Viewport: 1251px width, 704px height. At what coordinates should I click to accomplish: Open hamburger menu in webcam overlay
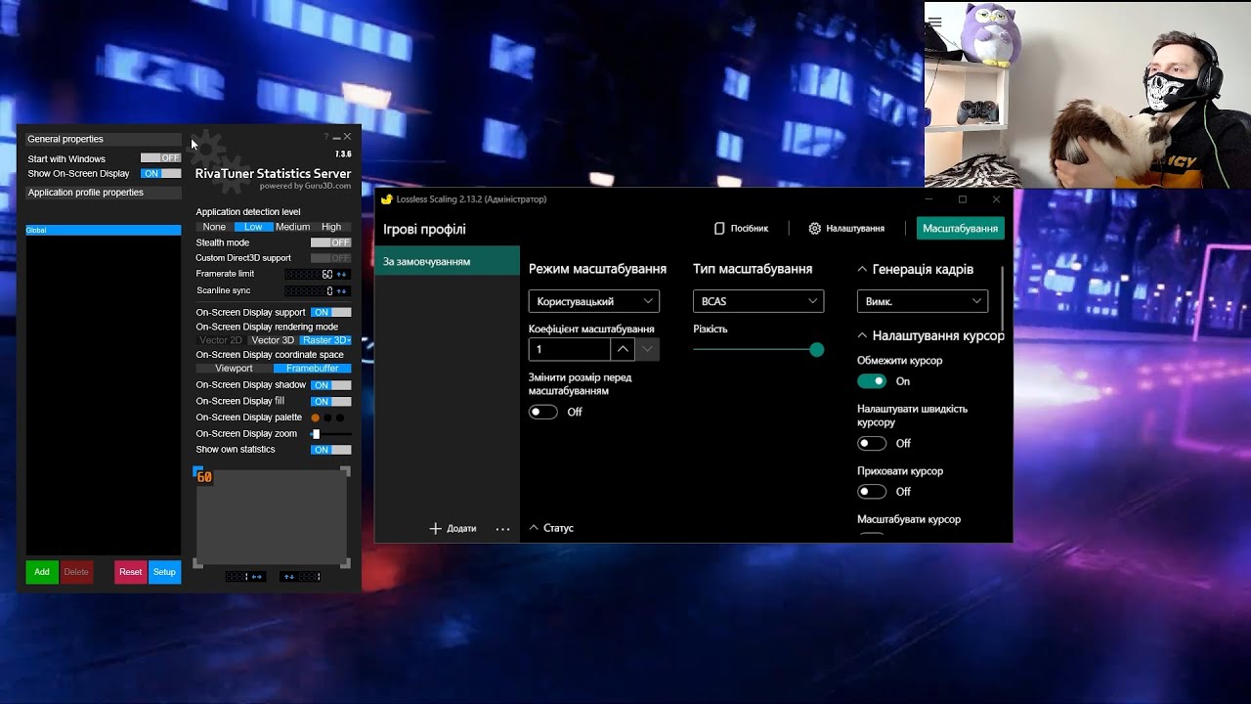935,22
